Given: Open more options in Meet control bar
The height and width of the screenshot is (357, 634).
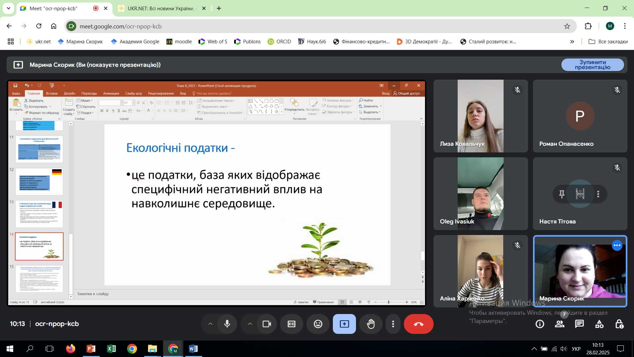Looking at the screenshot, I should tap(393, 324).
